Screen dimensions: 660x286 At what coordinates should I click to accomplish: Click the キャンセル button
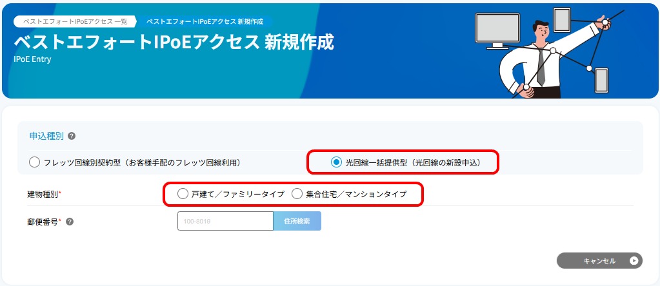pyautogui.click(x=599, y=261)
